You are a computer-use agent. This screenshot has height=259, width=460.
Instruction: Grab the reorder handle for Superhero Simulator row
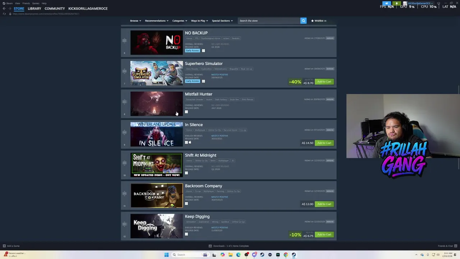[x=124, y=71]
